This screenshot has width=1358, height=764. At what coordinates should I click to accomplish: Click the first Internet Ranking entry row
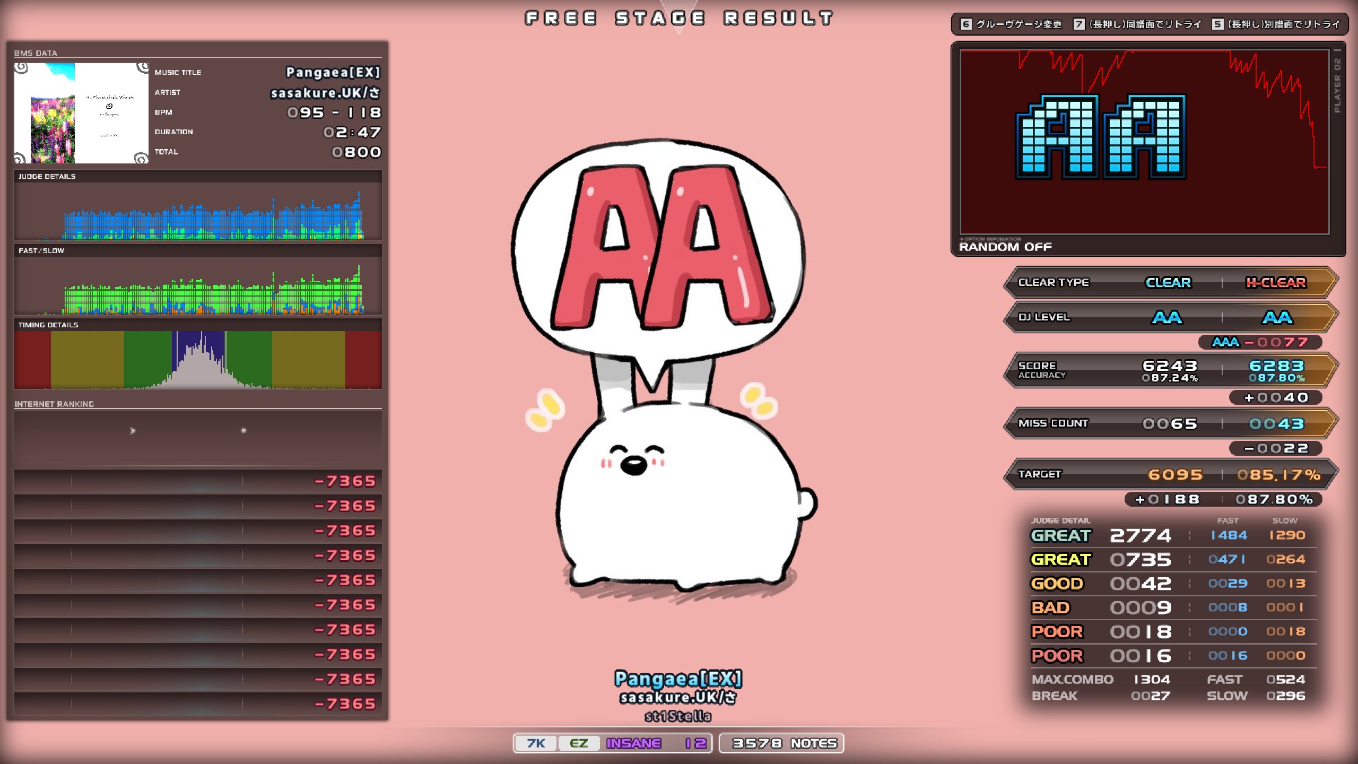[198, 481]
